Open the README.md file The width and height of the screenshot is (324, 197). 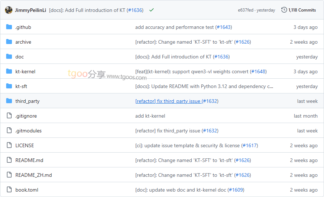[x=29, y=160]
